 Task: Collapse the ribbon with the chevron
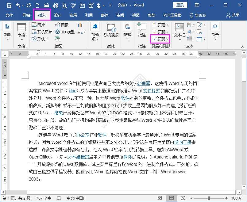(242, 47)
